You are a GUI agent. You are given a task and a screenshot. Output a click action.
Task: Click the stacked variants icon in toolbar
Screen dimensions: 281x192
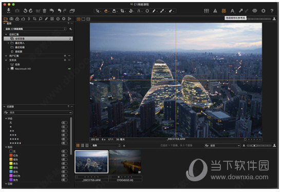(72, 11)
